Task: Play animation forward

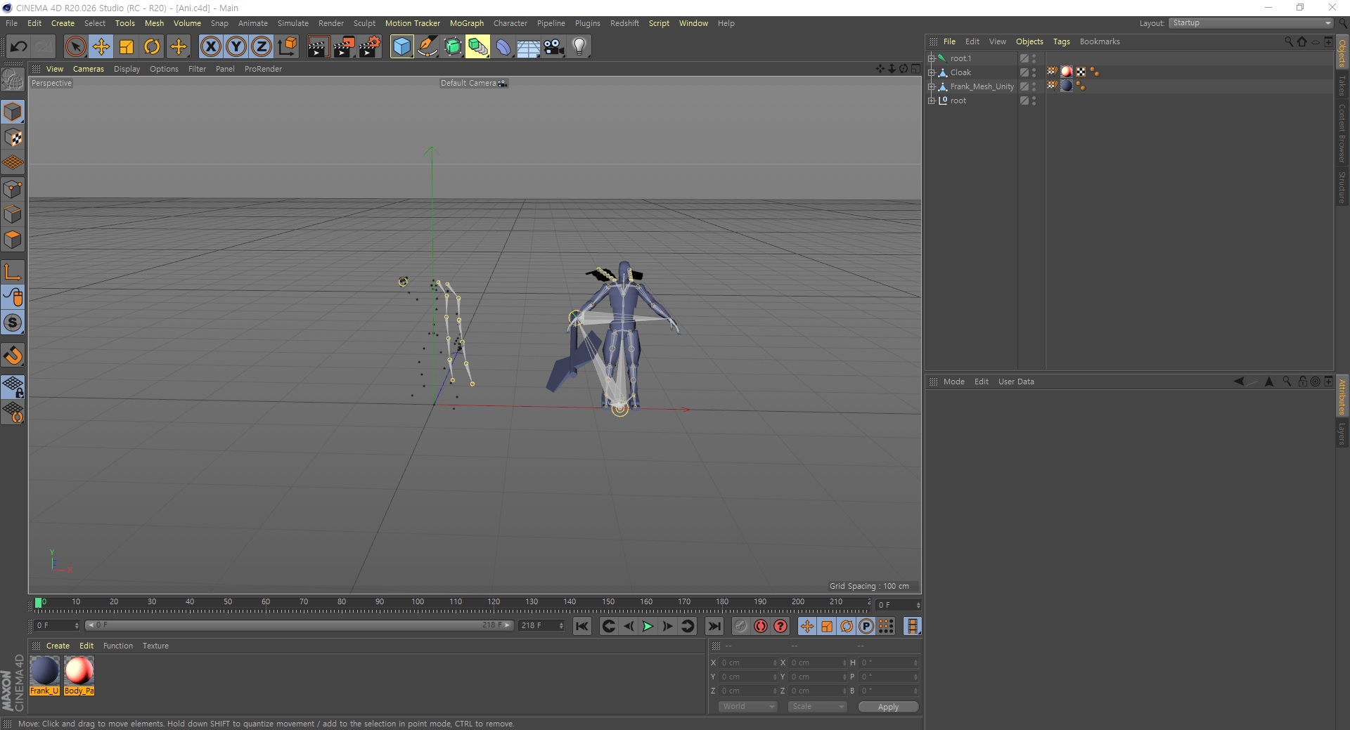Action: point(648,626)
